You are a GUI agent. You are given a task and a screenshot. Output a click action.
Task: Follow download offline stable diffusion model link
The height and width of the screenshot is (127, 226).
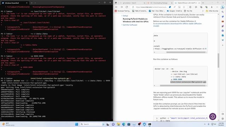(x=177, y=25)
